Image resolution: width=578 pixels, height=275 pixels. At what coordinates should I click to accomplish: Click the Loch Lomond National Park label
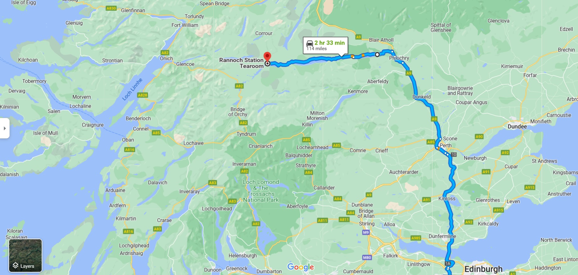[x=261, y=191]
